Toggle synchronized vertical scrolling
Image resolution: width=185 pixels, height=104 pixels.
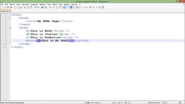pos(57,7)
